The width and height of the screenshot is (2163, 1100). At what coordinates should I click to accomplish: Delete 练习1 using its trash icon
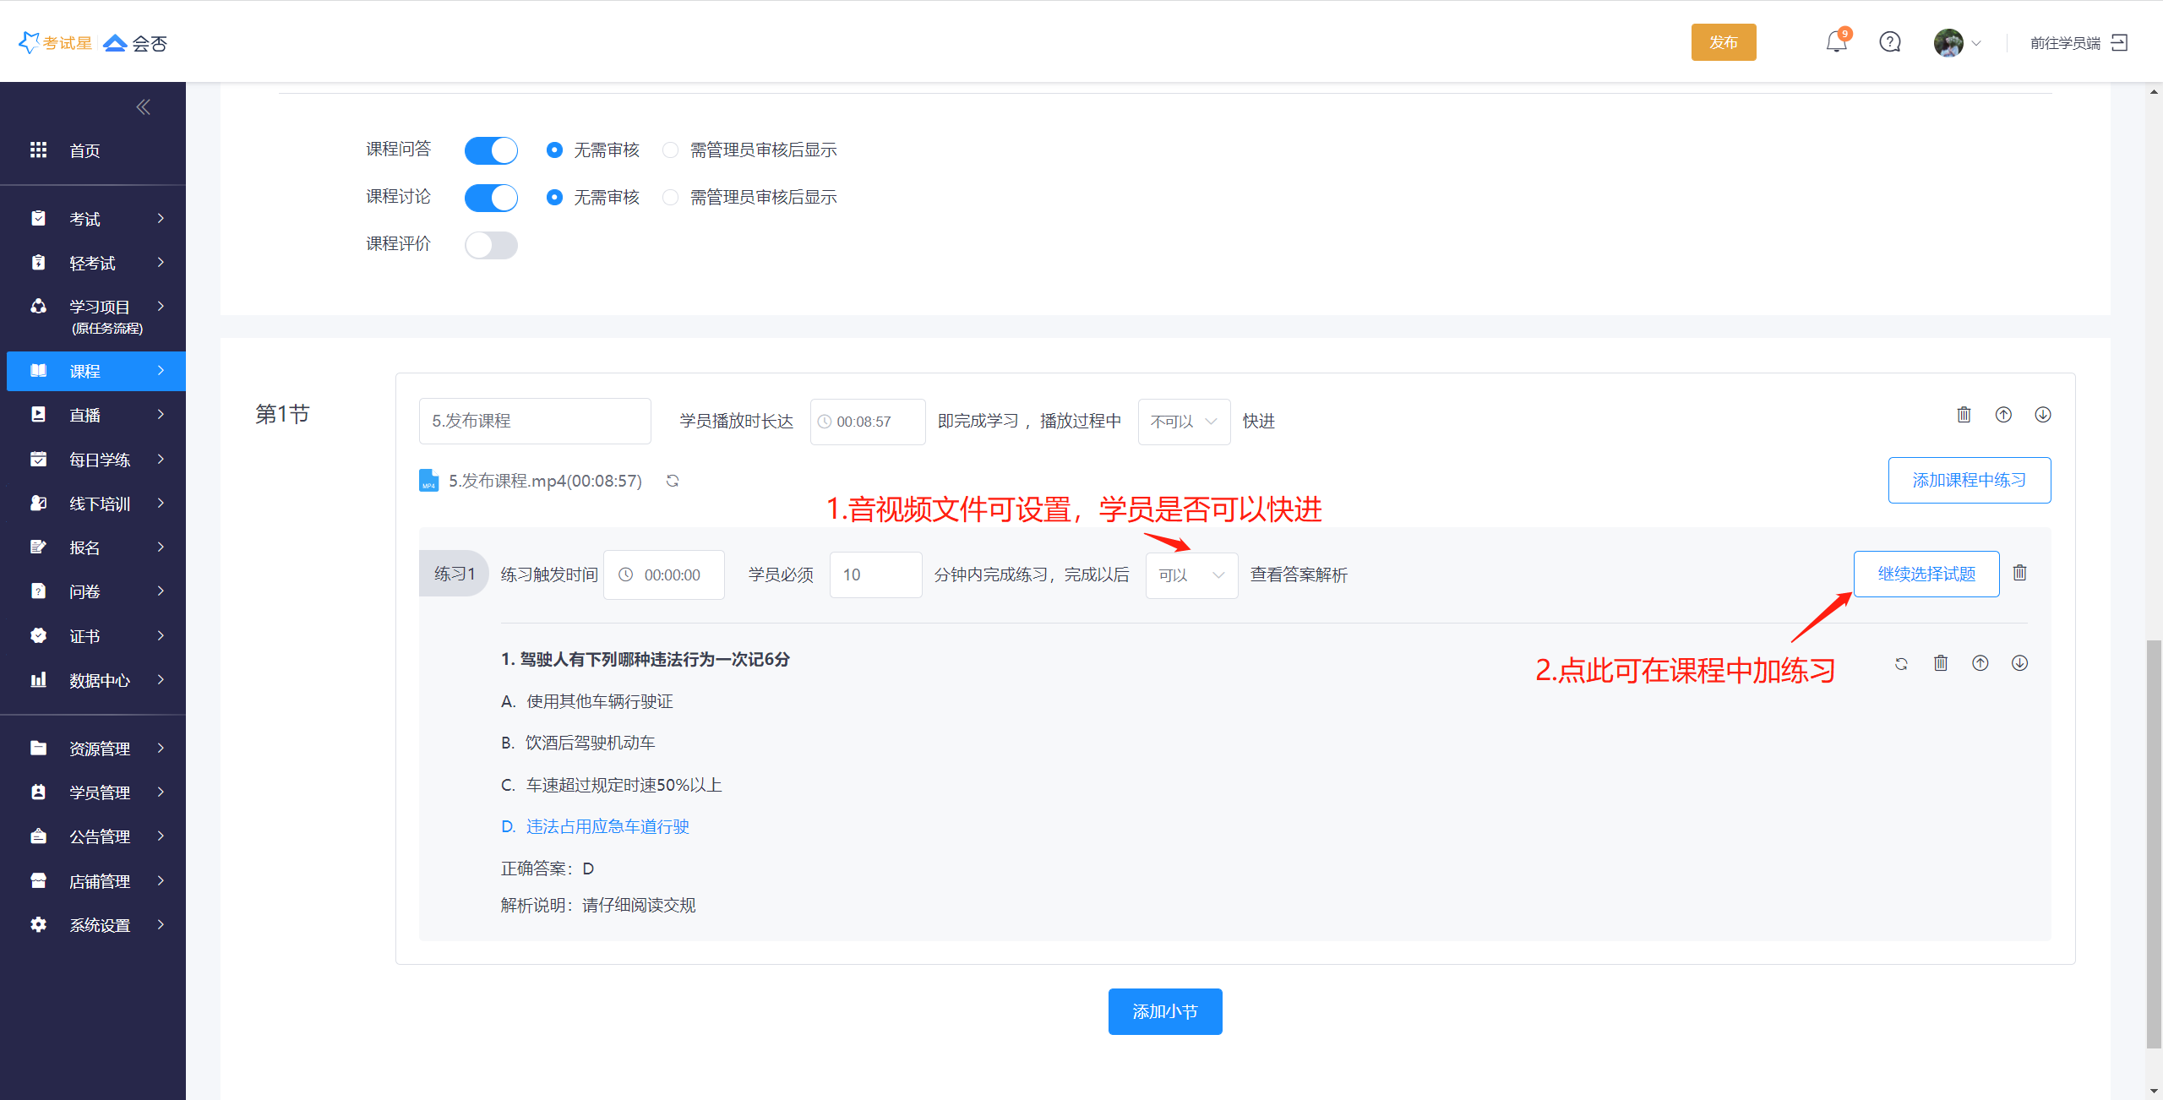2019,573
